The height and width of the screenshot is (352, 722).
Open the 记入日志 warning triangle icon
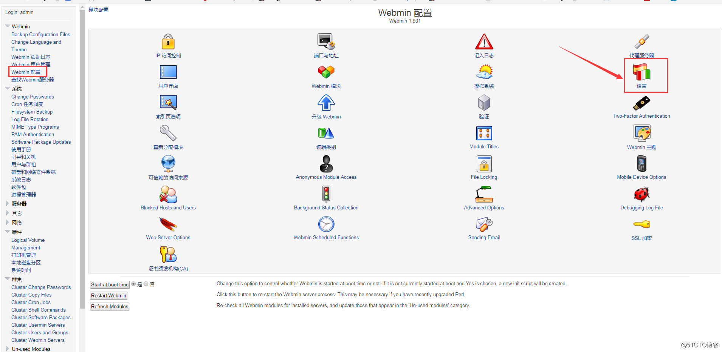(x=484, y=42)
